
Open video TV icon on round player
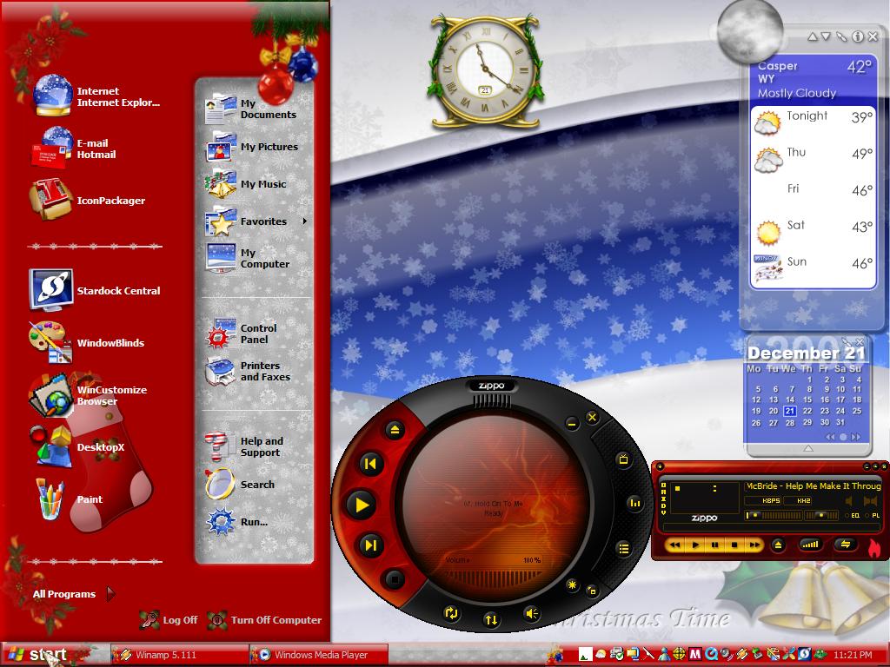[623, 459]
